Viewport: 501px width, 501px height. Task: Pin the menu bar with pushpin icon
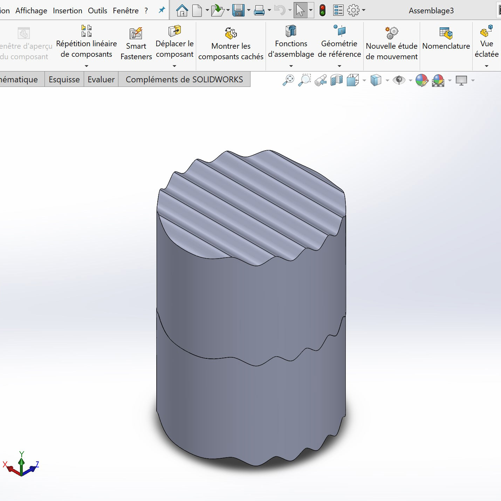tap(162, 10)
